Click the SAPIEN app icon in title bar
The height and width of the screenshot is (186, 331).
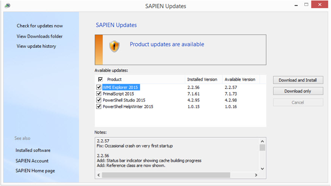point(8,6)
